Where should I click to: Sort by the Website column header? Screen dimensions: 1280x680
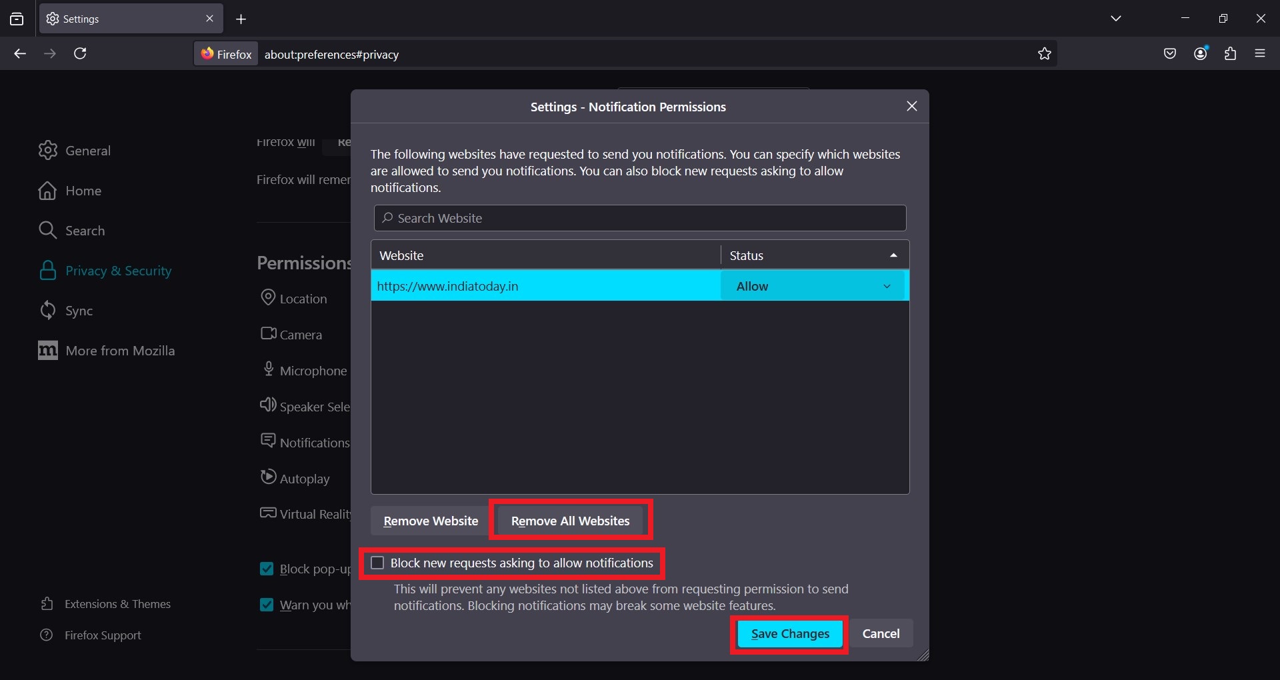[x=545, y=255]
